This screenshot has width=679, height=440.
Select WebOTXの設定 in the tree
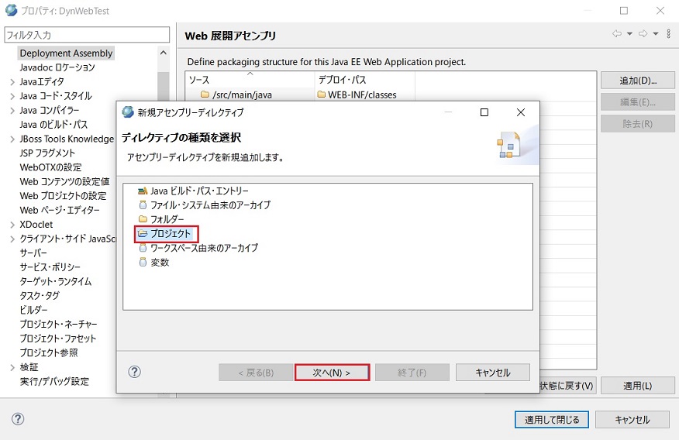50,167
